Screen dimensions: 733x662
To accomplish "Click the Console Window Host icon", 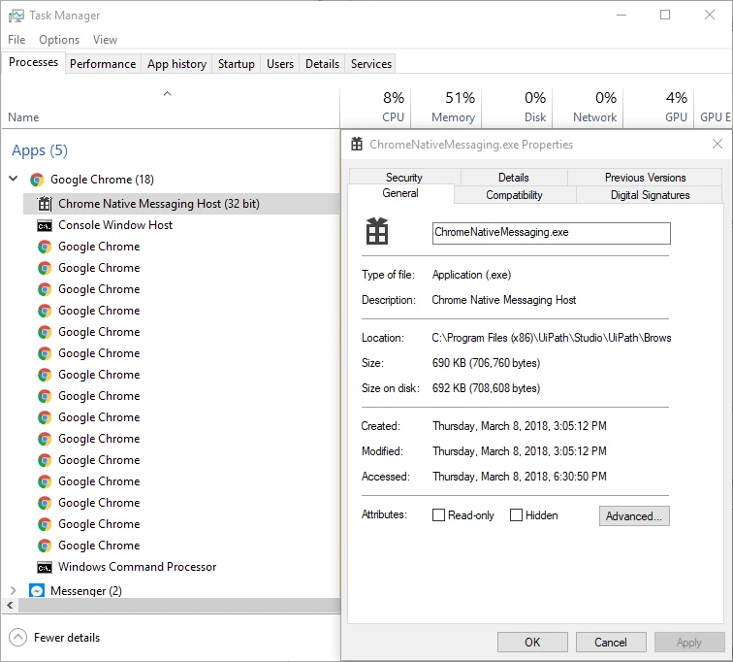I will coord(45,226).
